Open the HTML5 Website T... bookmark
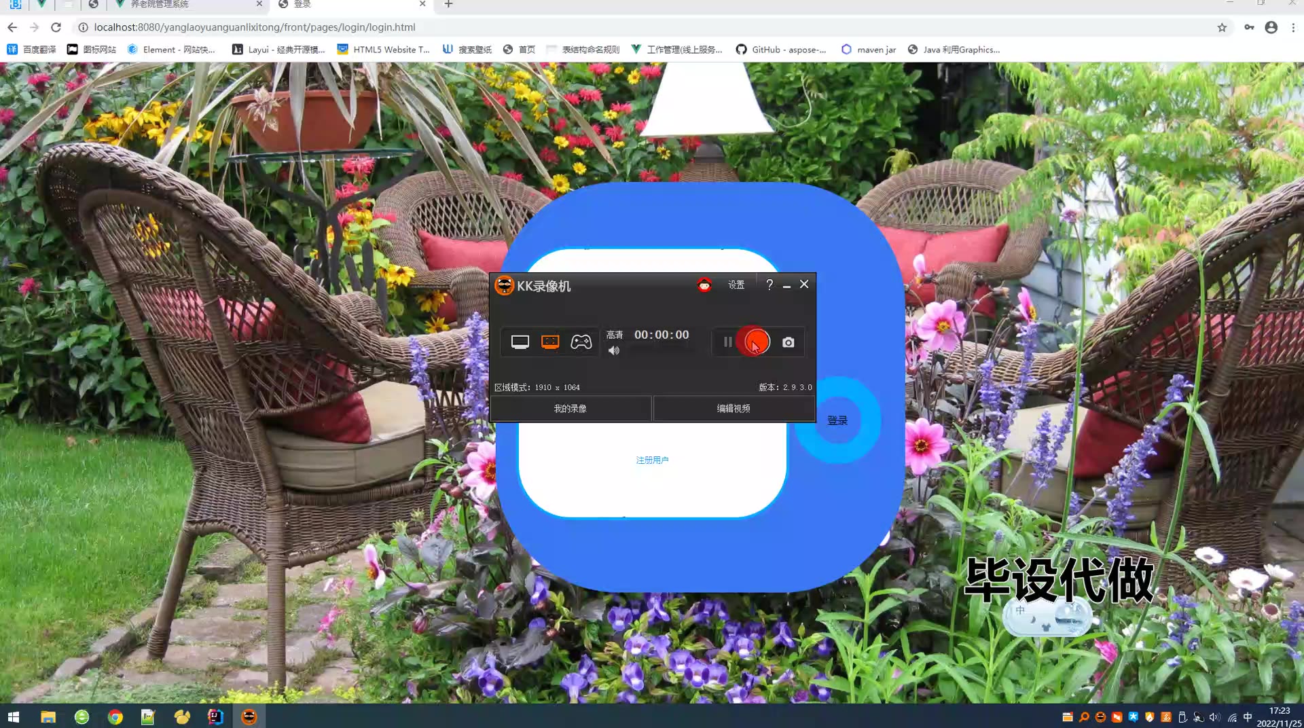 click(384, 50)
